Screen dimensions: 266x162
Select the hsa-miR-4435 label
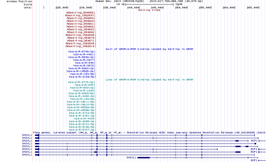click(84, 119)
